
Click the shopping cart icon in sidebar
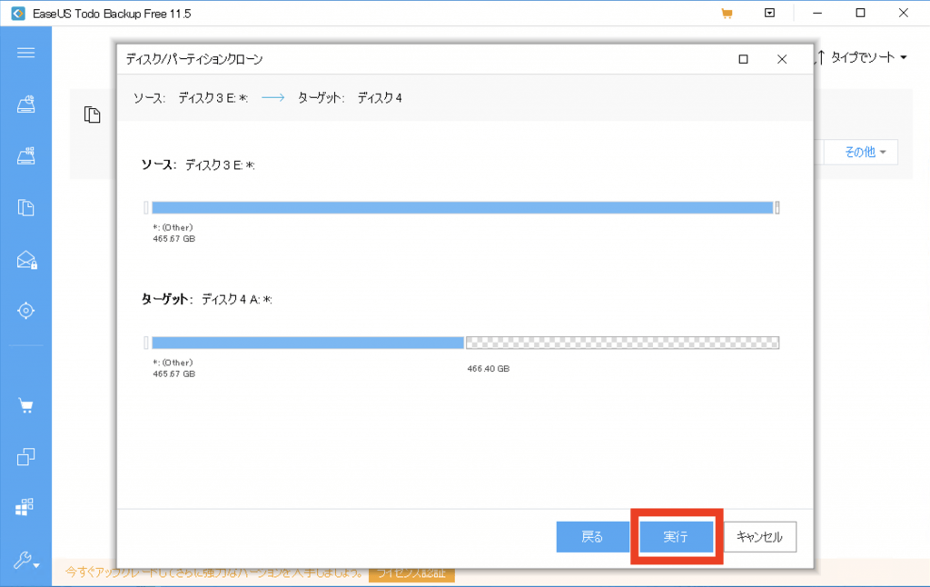pos(25,405)
